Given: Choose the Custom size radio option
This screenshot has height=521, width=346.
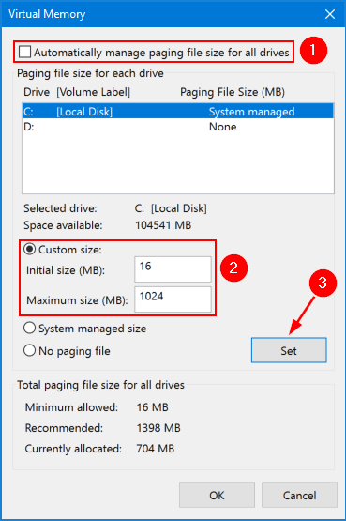Looking at the screenshot, I should pos(29,249).
